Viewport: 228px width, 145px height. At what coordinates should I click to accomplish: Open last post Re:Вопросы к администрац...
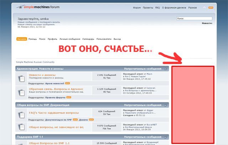[141, 91]
